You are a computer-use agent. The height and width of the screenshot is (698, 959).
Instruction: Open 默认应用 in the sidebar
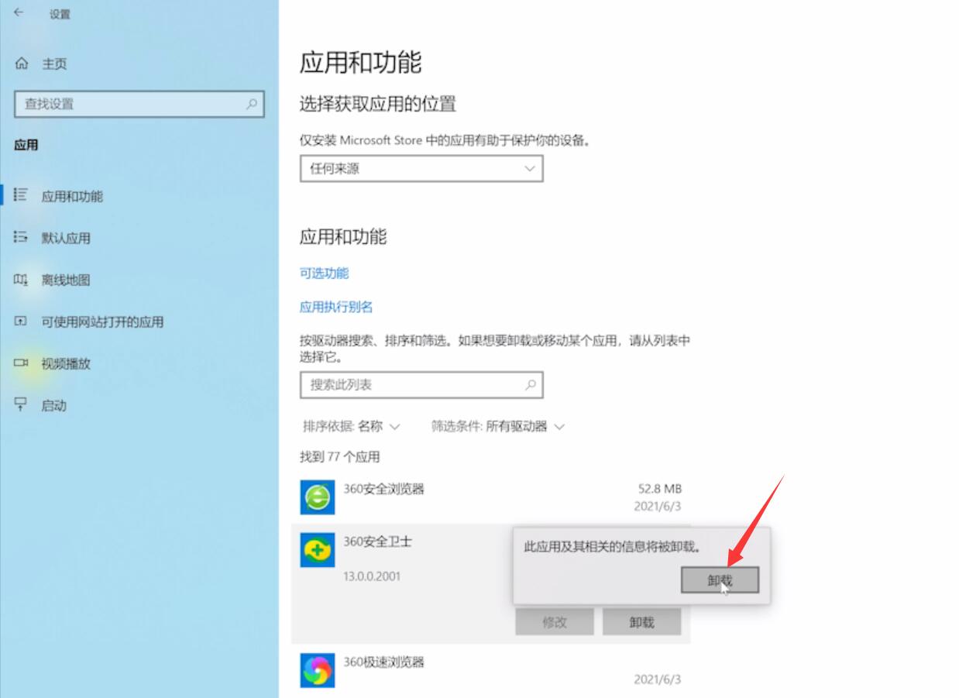click(x=66, y=238)
